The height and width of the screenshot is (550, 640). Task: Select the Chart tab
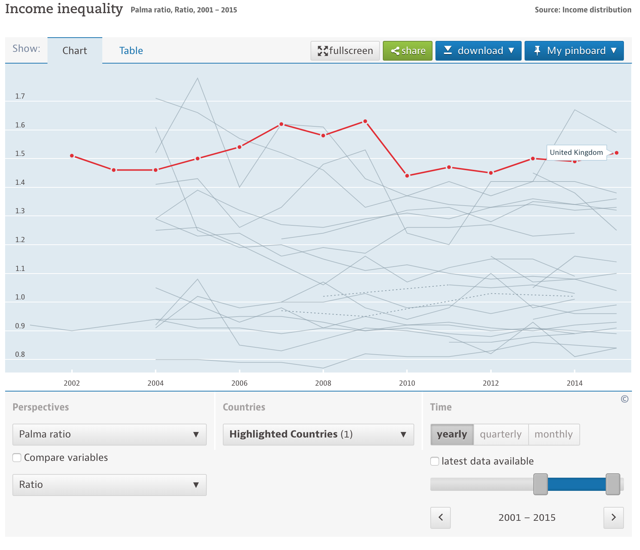click(75, 50)
